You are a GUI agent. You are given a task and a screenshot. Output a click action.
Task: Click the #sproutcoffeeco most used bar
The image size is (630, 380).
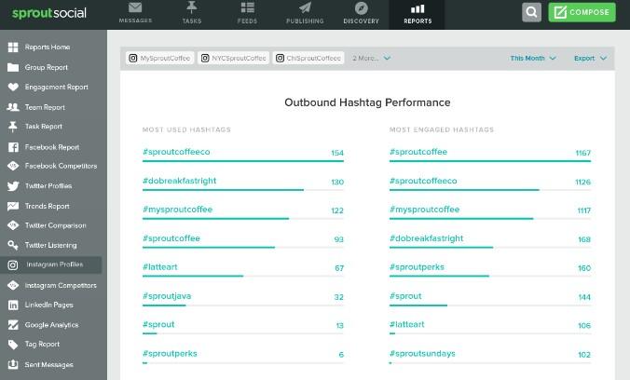tap(242, 161)
